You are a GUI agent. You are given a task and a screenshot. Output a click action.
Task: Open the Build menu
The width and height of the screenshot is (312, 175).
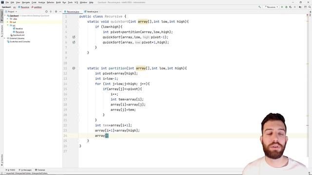pos(58,2)
